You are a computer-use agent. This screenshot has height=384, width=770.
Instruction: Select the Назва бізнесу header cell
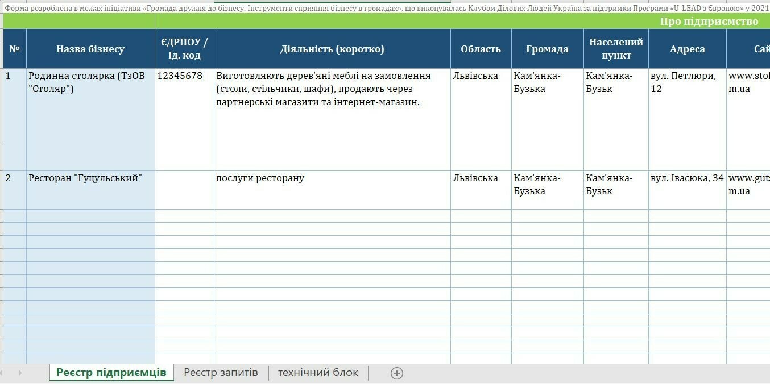pyautogui.click(x=90, y=49)
